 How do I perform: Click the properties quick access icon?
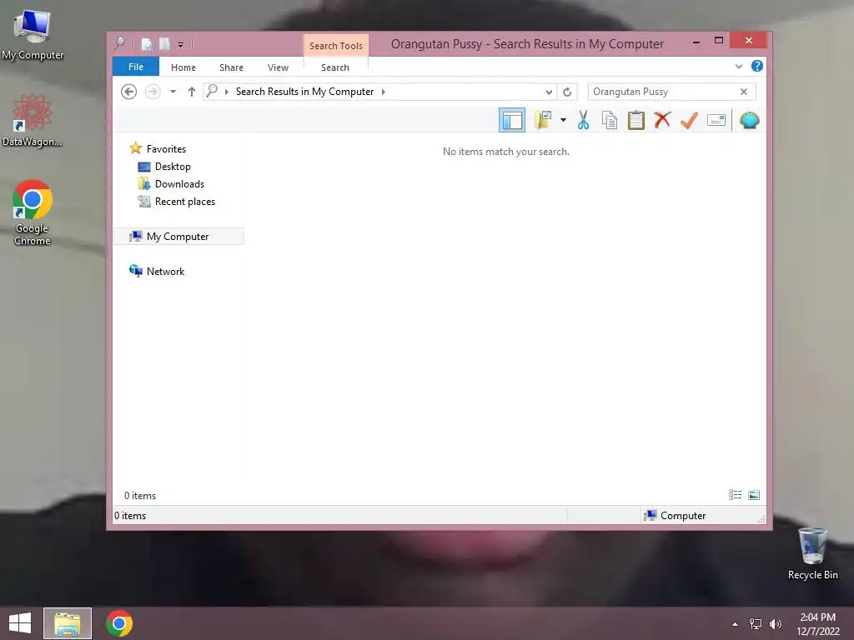point(147,44)
